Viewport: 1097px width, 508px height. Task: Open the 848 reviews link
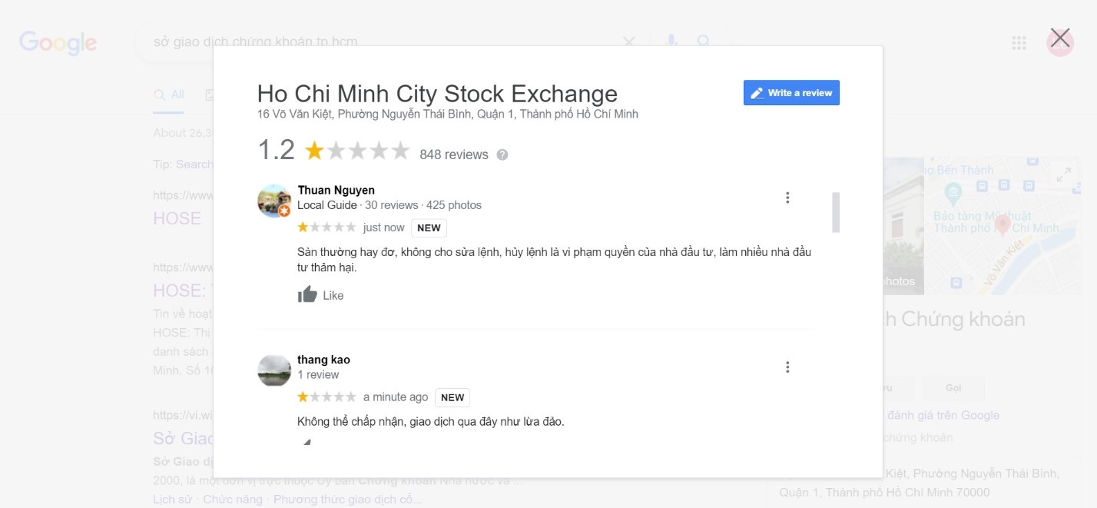click(x=452, y=154)
